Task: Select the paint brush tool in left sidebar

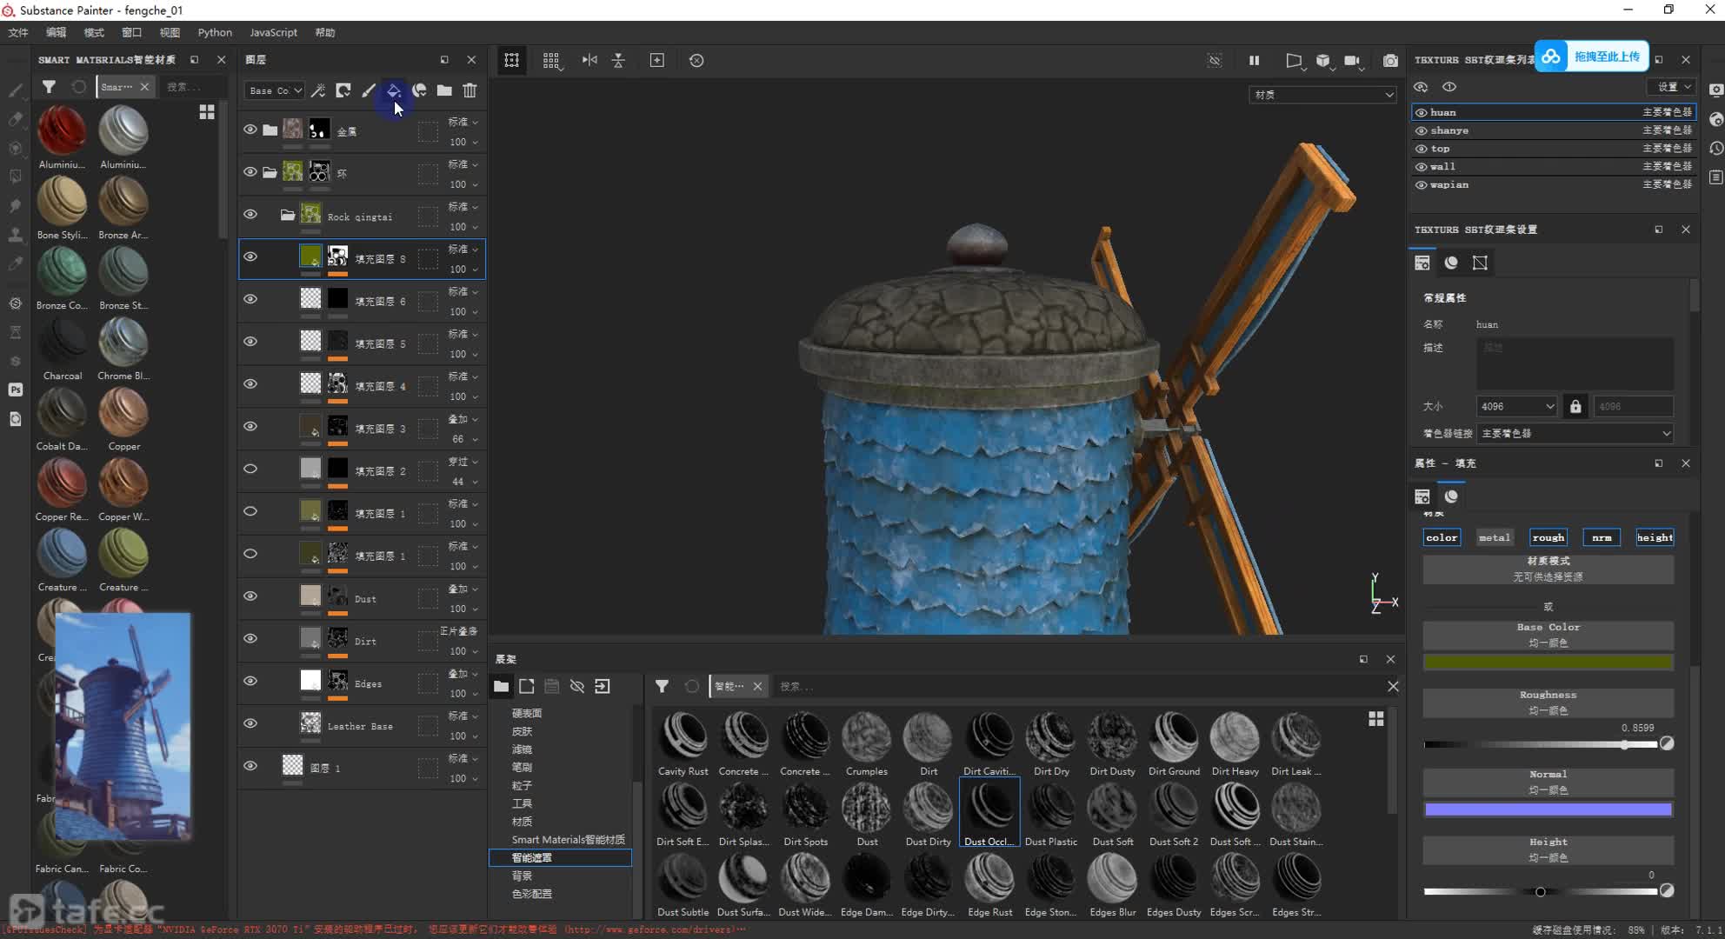Action: coord(16,90)
